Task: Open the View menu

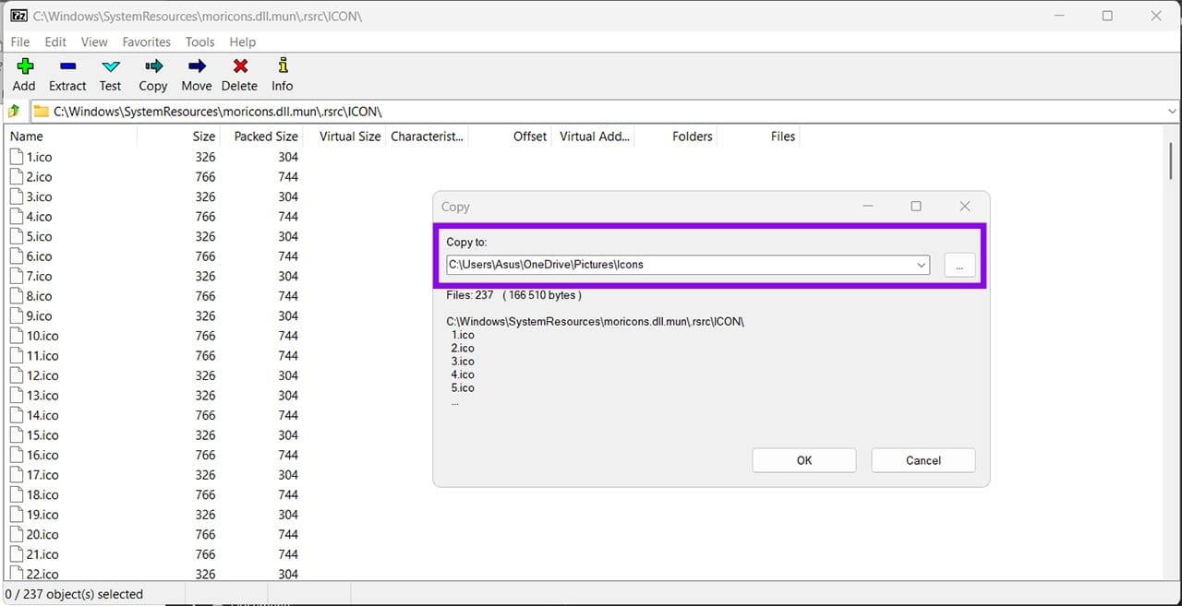Action: 94,42
